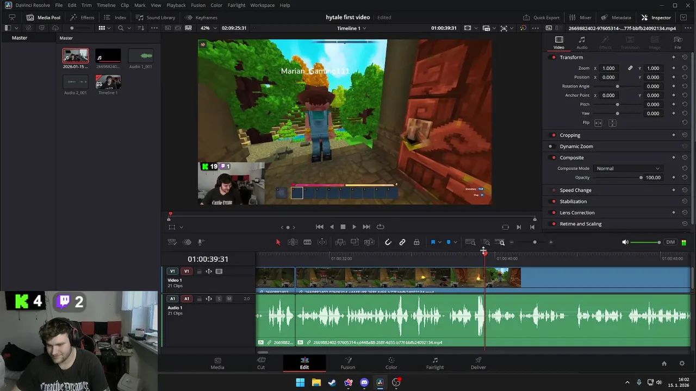
Task: Click the Overwrite Clip icon
Action: pyautogui.click(x=355, y=242)
